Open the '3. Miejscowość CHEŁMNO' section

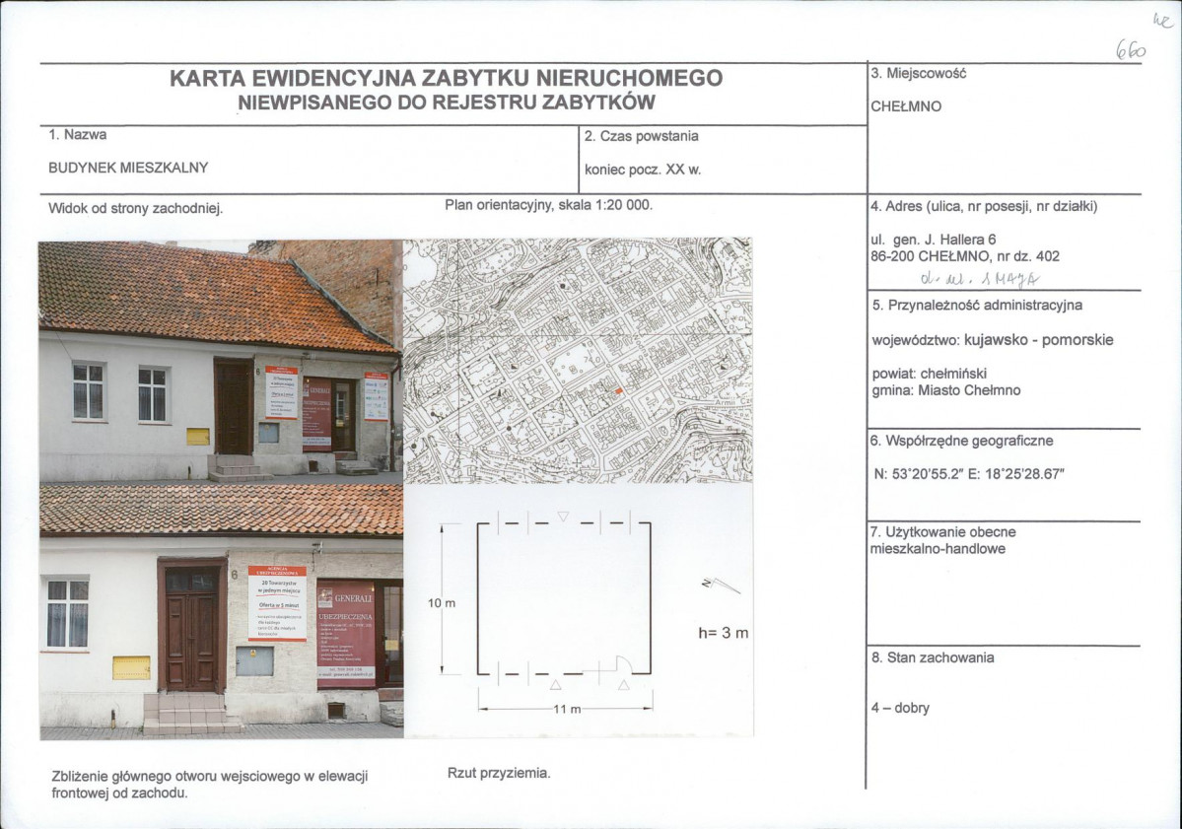[x=922, y=71]
